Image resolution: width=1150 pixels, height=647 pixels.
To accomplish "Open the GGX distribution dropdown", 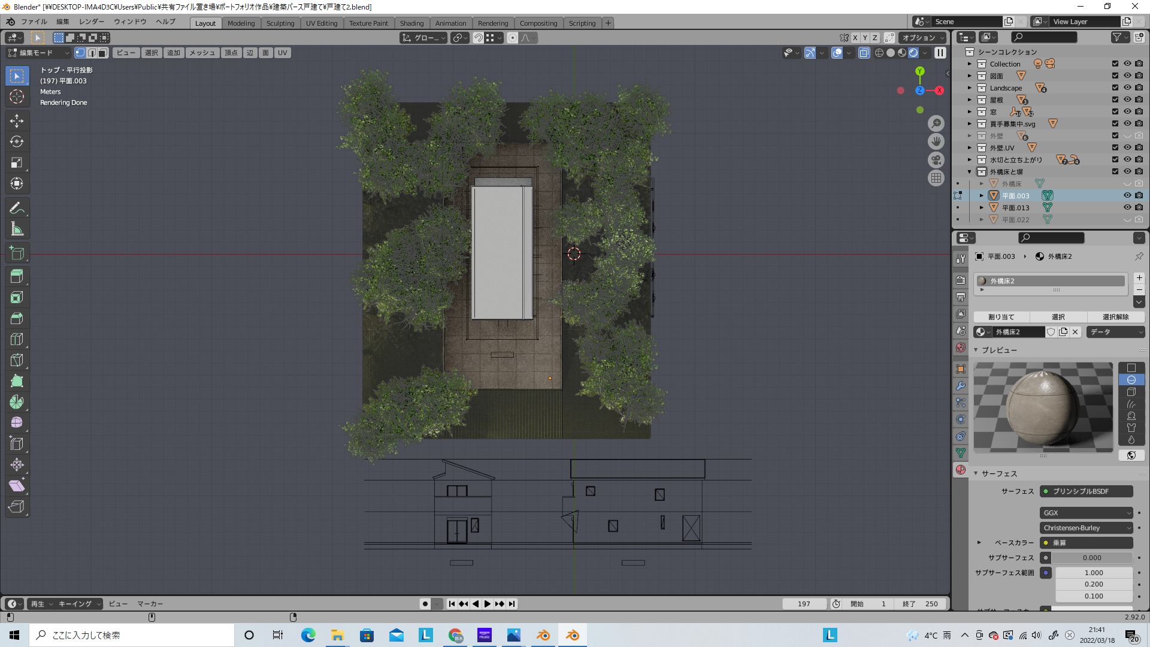I will point(1086,513).
